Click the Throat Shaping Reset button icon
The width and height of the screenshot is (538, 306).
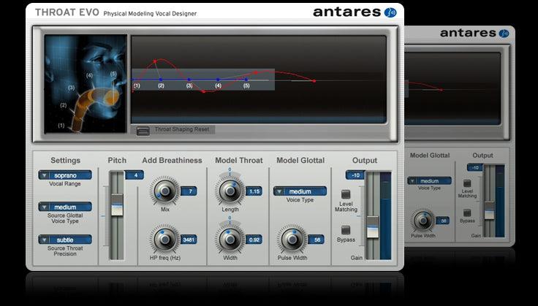143,131
